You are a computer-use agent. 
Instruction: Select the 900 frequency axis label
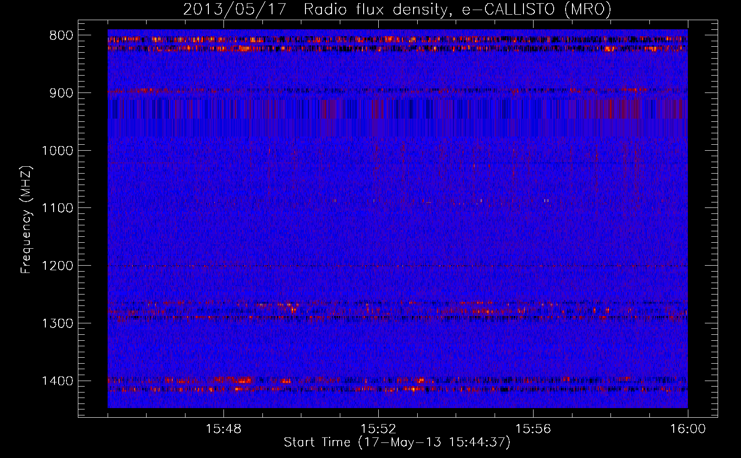[x=61, y=93]
